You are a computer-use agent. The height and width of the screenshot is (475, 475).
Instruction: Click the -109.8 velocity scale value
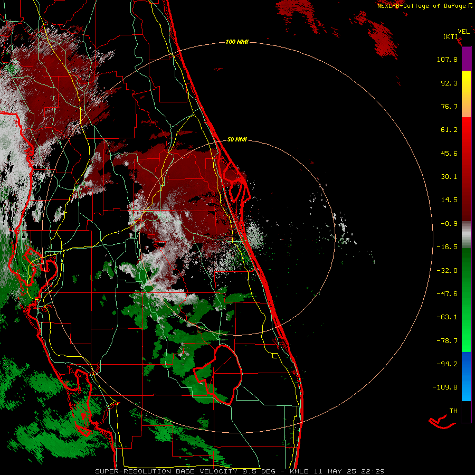pos(445,387)
